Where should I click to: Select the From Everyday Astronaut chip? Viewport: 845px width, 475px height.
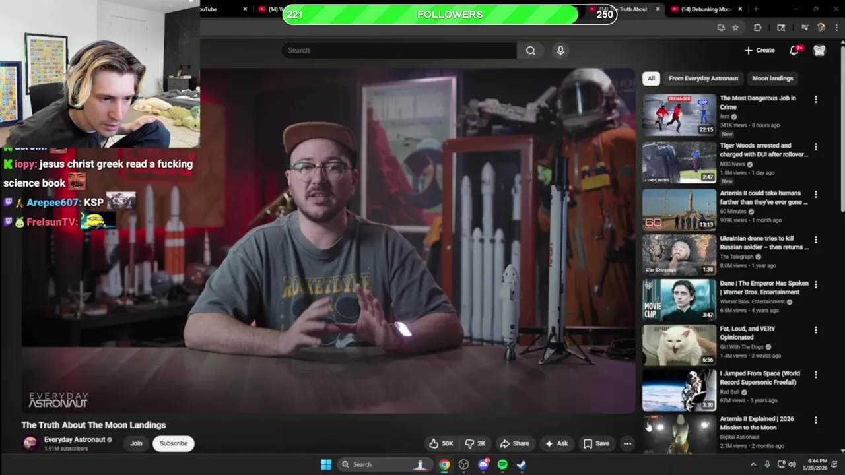tap(703, 79)
